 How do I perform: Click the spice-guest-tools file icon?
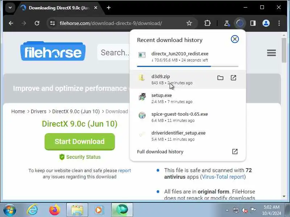[142, 115]
